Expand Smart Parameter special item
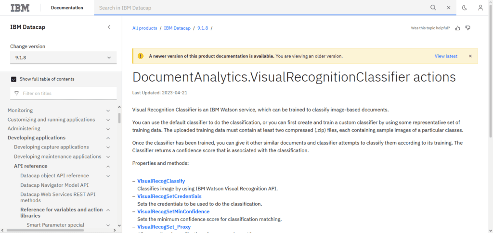Image resolution: width=493 pixels, height=233 pixels. (x=108, y=225)
